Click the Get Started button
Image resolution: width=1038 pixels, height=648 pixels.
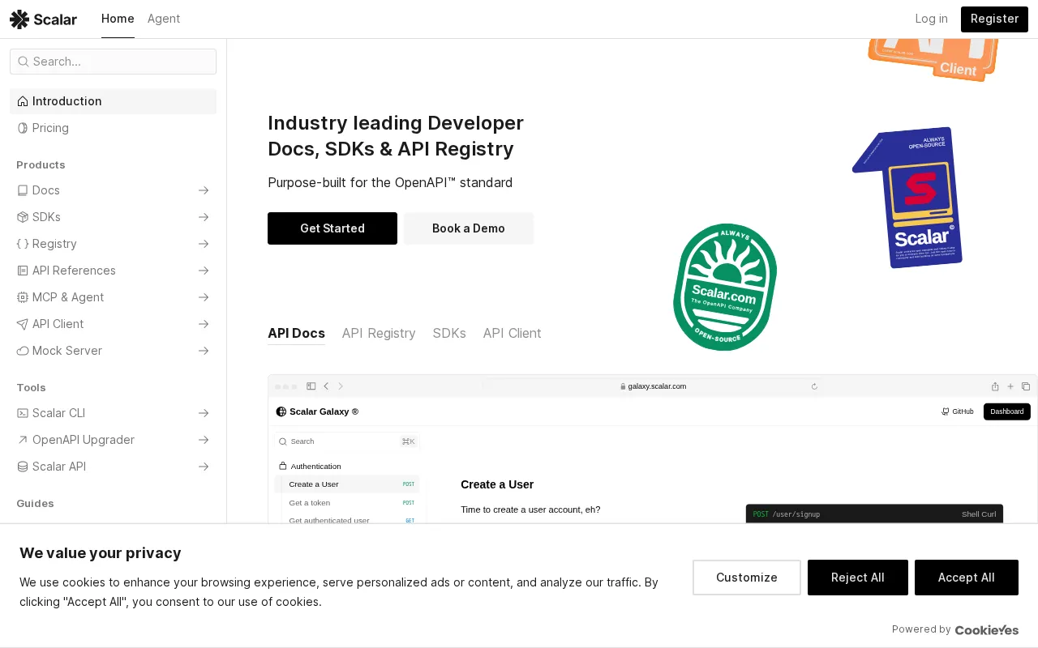[x=332, y=228]
